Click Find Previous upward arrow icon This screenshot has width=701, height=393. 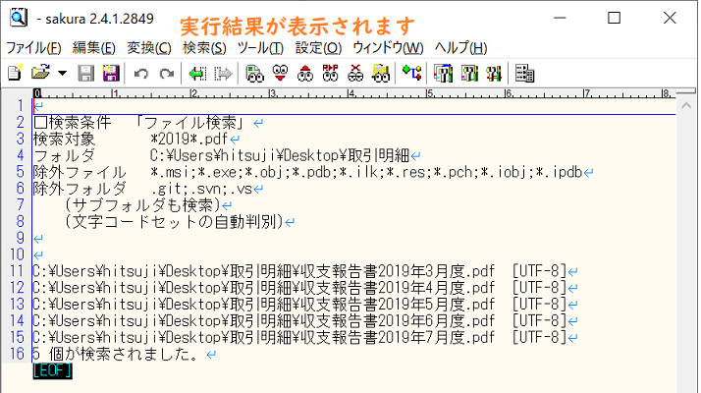coord(305,73)
